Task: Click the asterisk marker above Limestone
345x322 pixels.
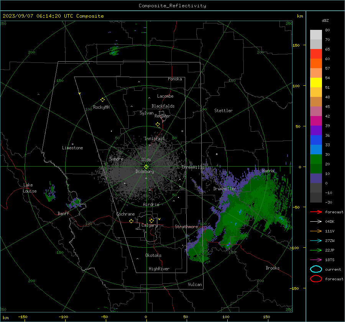Action: 72,144
